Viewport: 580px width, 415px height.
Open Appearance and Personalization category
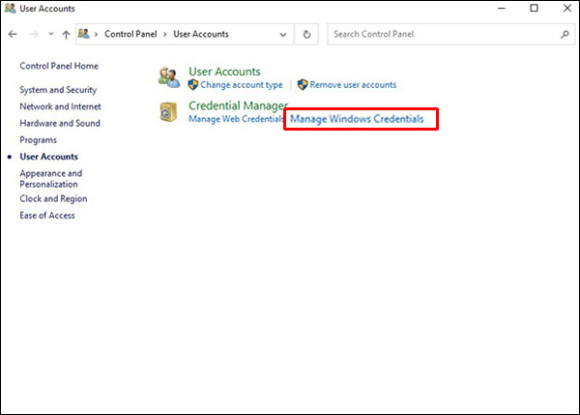pyautogui.click(x=51, y=179)
